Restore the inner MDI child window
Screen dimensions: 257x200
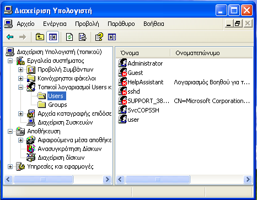[238, 24]
